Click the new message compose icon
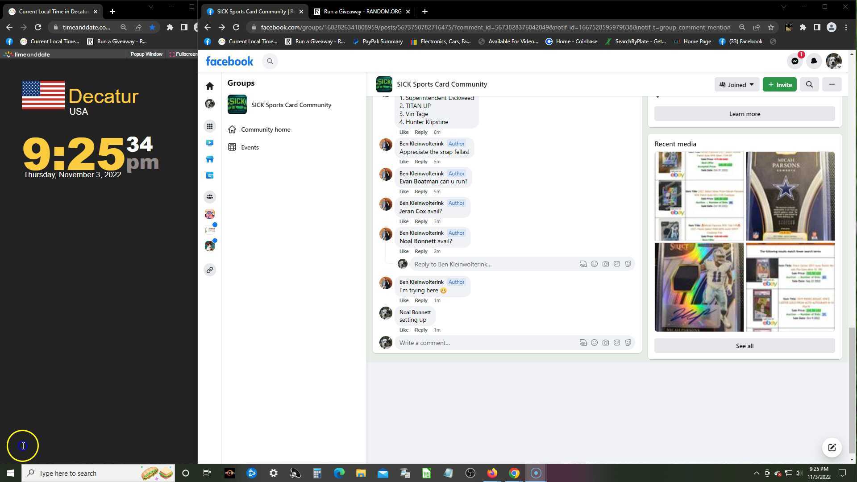Image resolution: width=857 pixels, height=482 pixels. click(x=832, y=448)
